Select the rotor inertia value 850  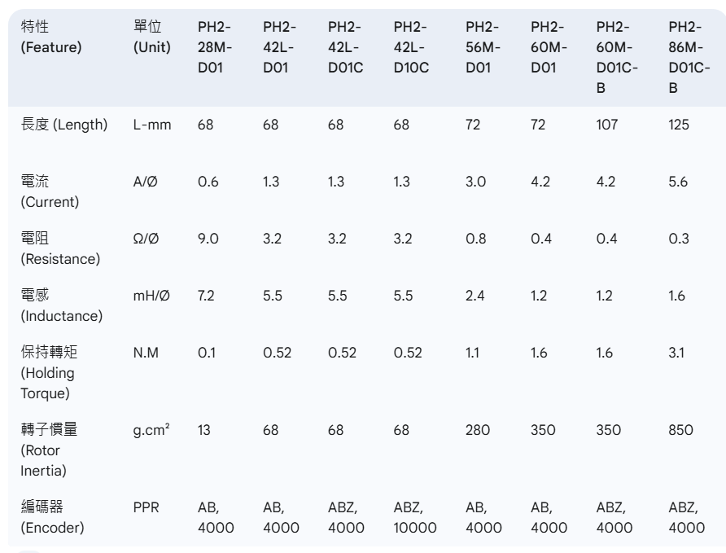point(680,430)
